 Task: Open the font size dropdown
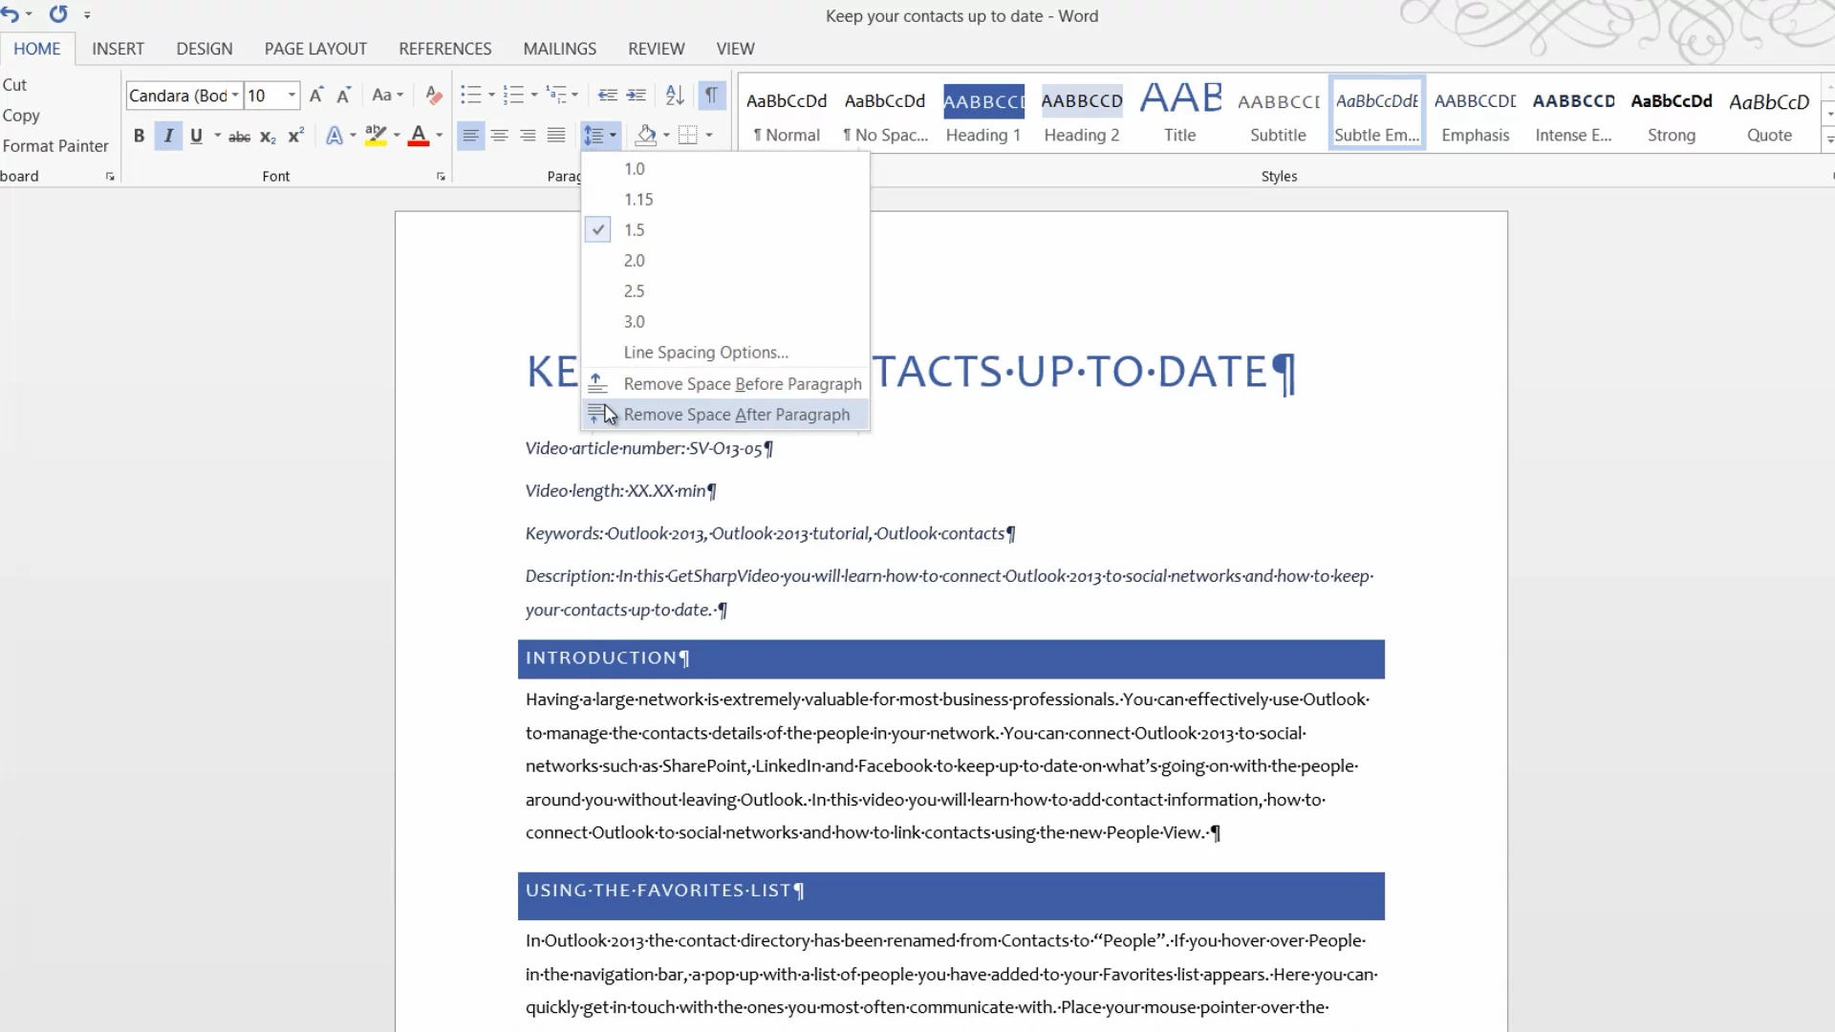click(291, 96)
